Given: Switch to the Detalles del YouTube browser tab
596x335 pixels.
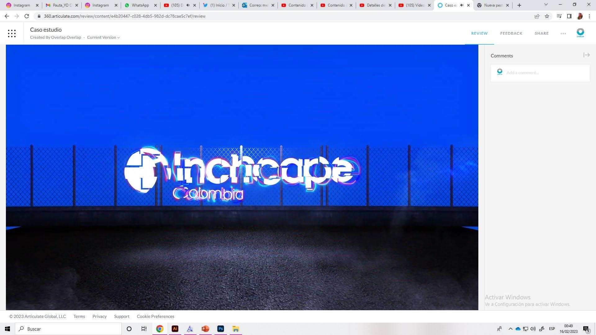Looking at the screenshot, I should (x=375, y=5).
